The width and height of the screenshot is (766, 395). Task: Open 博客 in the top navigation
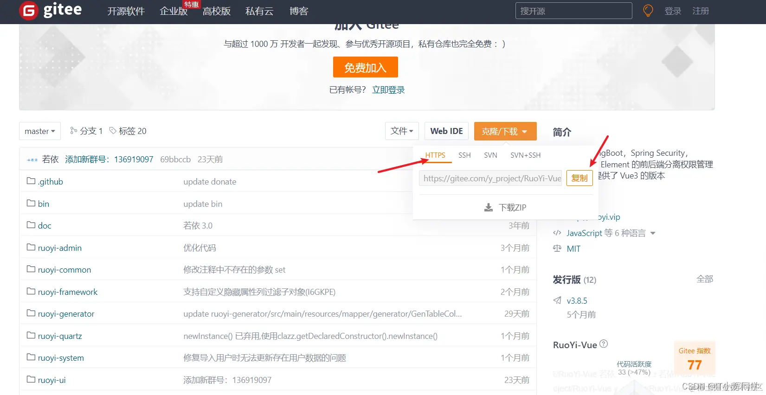tap(299, 11)
